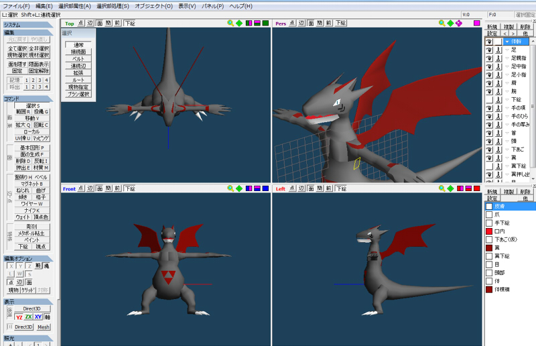
Task: Open the ファイル(F) menu
Action: 16,6
